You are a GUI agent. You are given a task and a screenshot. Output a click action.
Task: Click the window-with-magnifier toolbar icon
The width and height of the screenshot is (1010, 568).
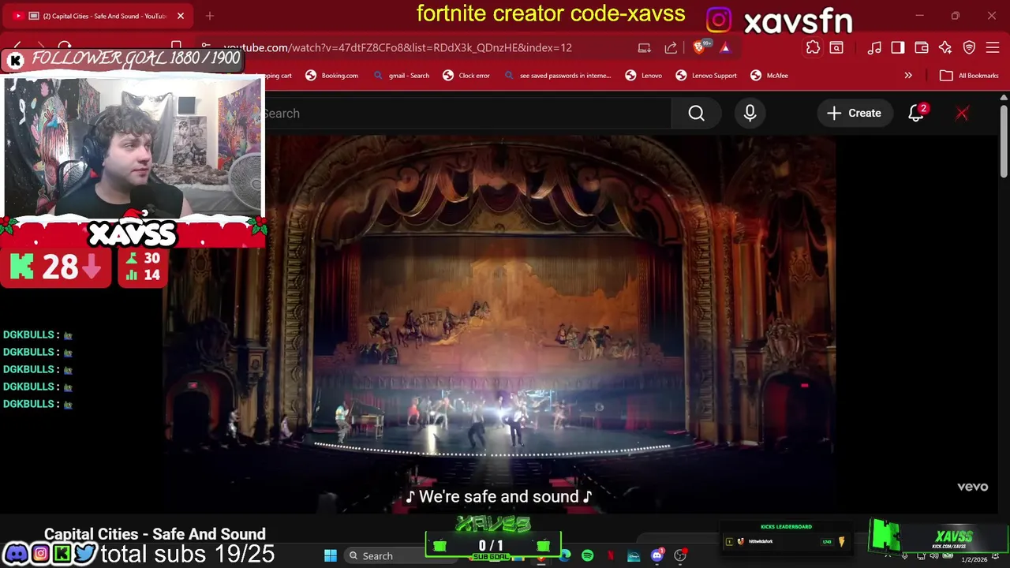click(836, 47)
